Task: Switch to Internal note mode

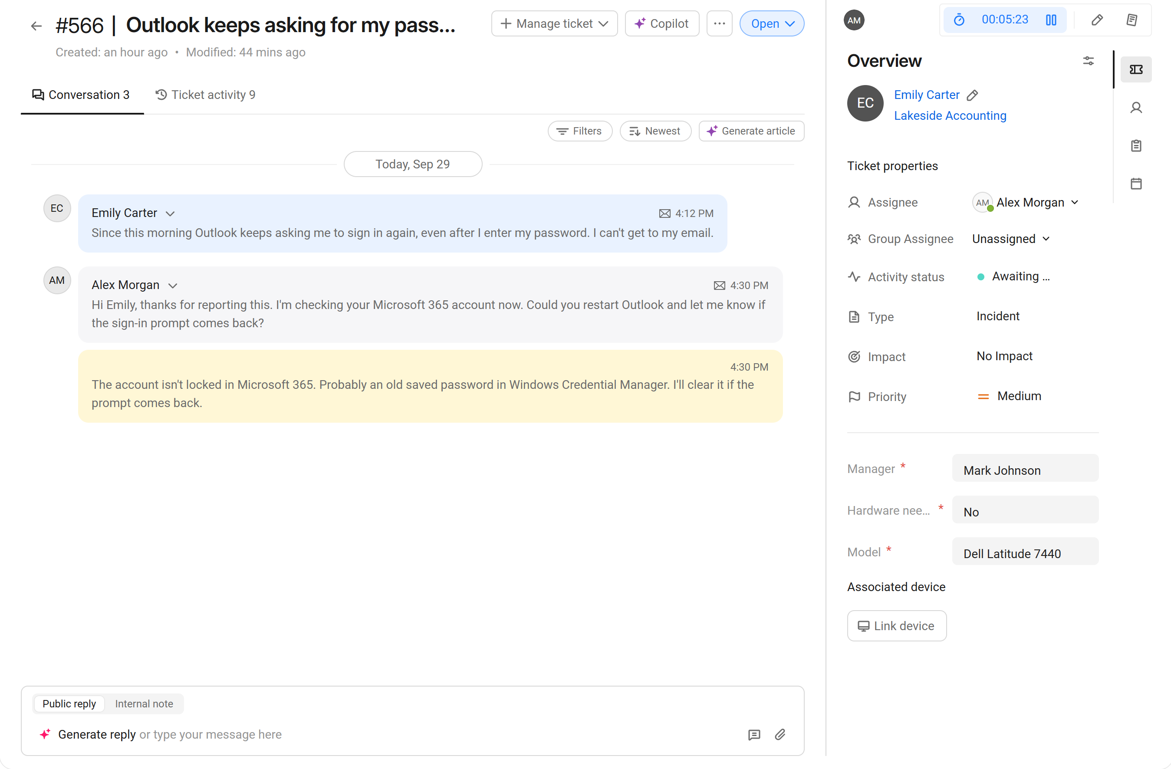Action: click(x=144, y=703)
